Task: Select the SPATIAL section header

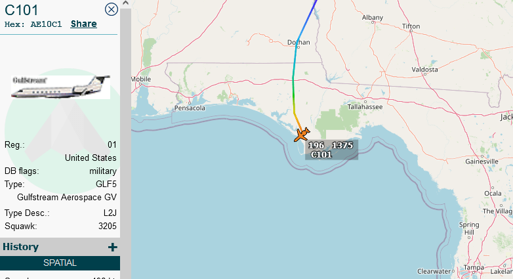Action: [x=60, y=263]
